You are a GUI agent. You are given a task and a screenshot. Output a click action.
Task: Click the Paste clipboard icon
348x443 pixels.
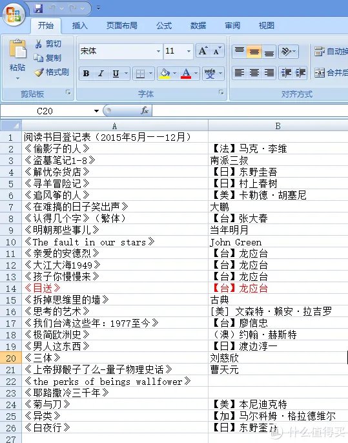[17, 50]
